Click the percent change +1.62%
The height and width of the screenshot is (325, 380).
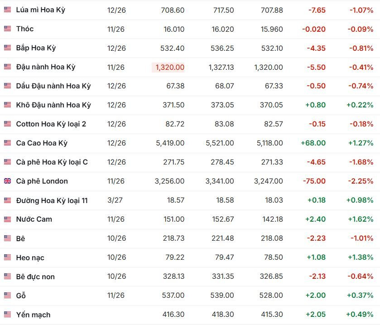point(361,219)
